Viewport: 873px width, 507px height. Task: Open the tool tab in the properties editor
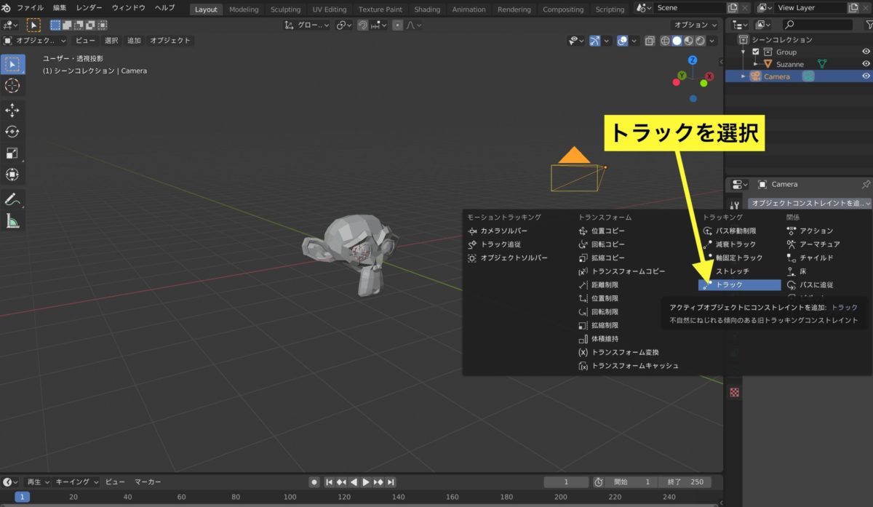click(733, 207)
